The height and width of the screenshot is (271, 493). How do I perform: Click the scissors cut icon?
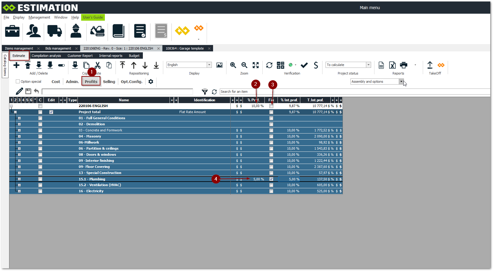tap(98, 65)
